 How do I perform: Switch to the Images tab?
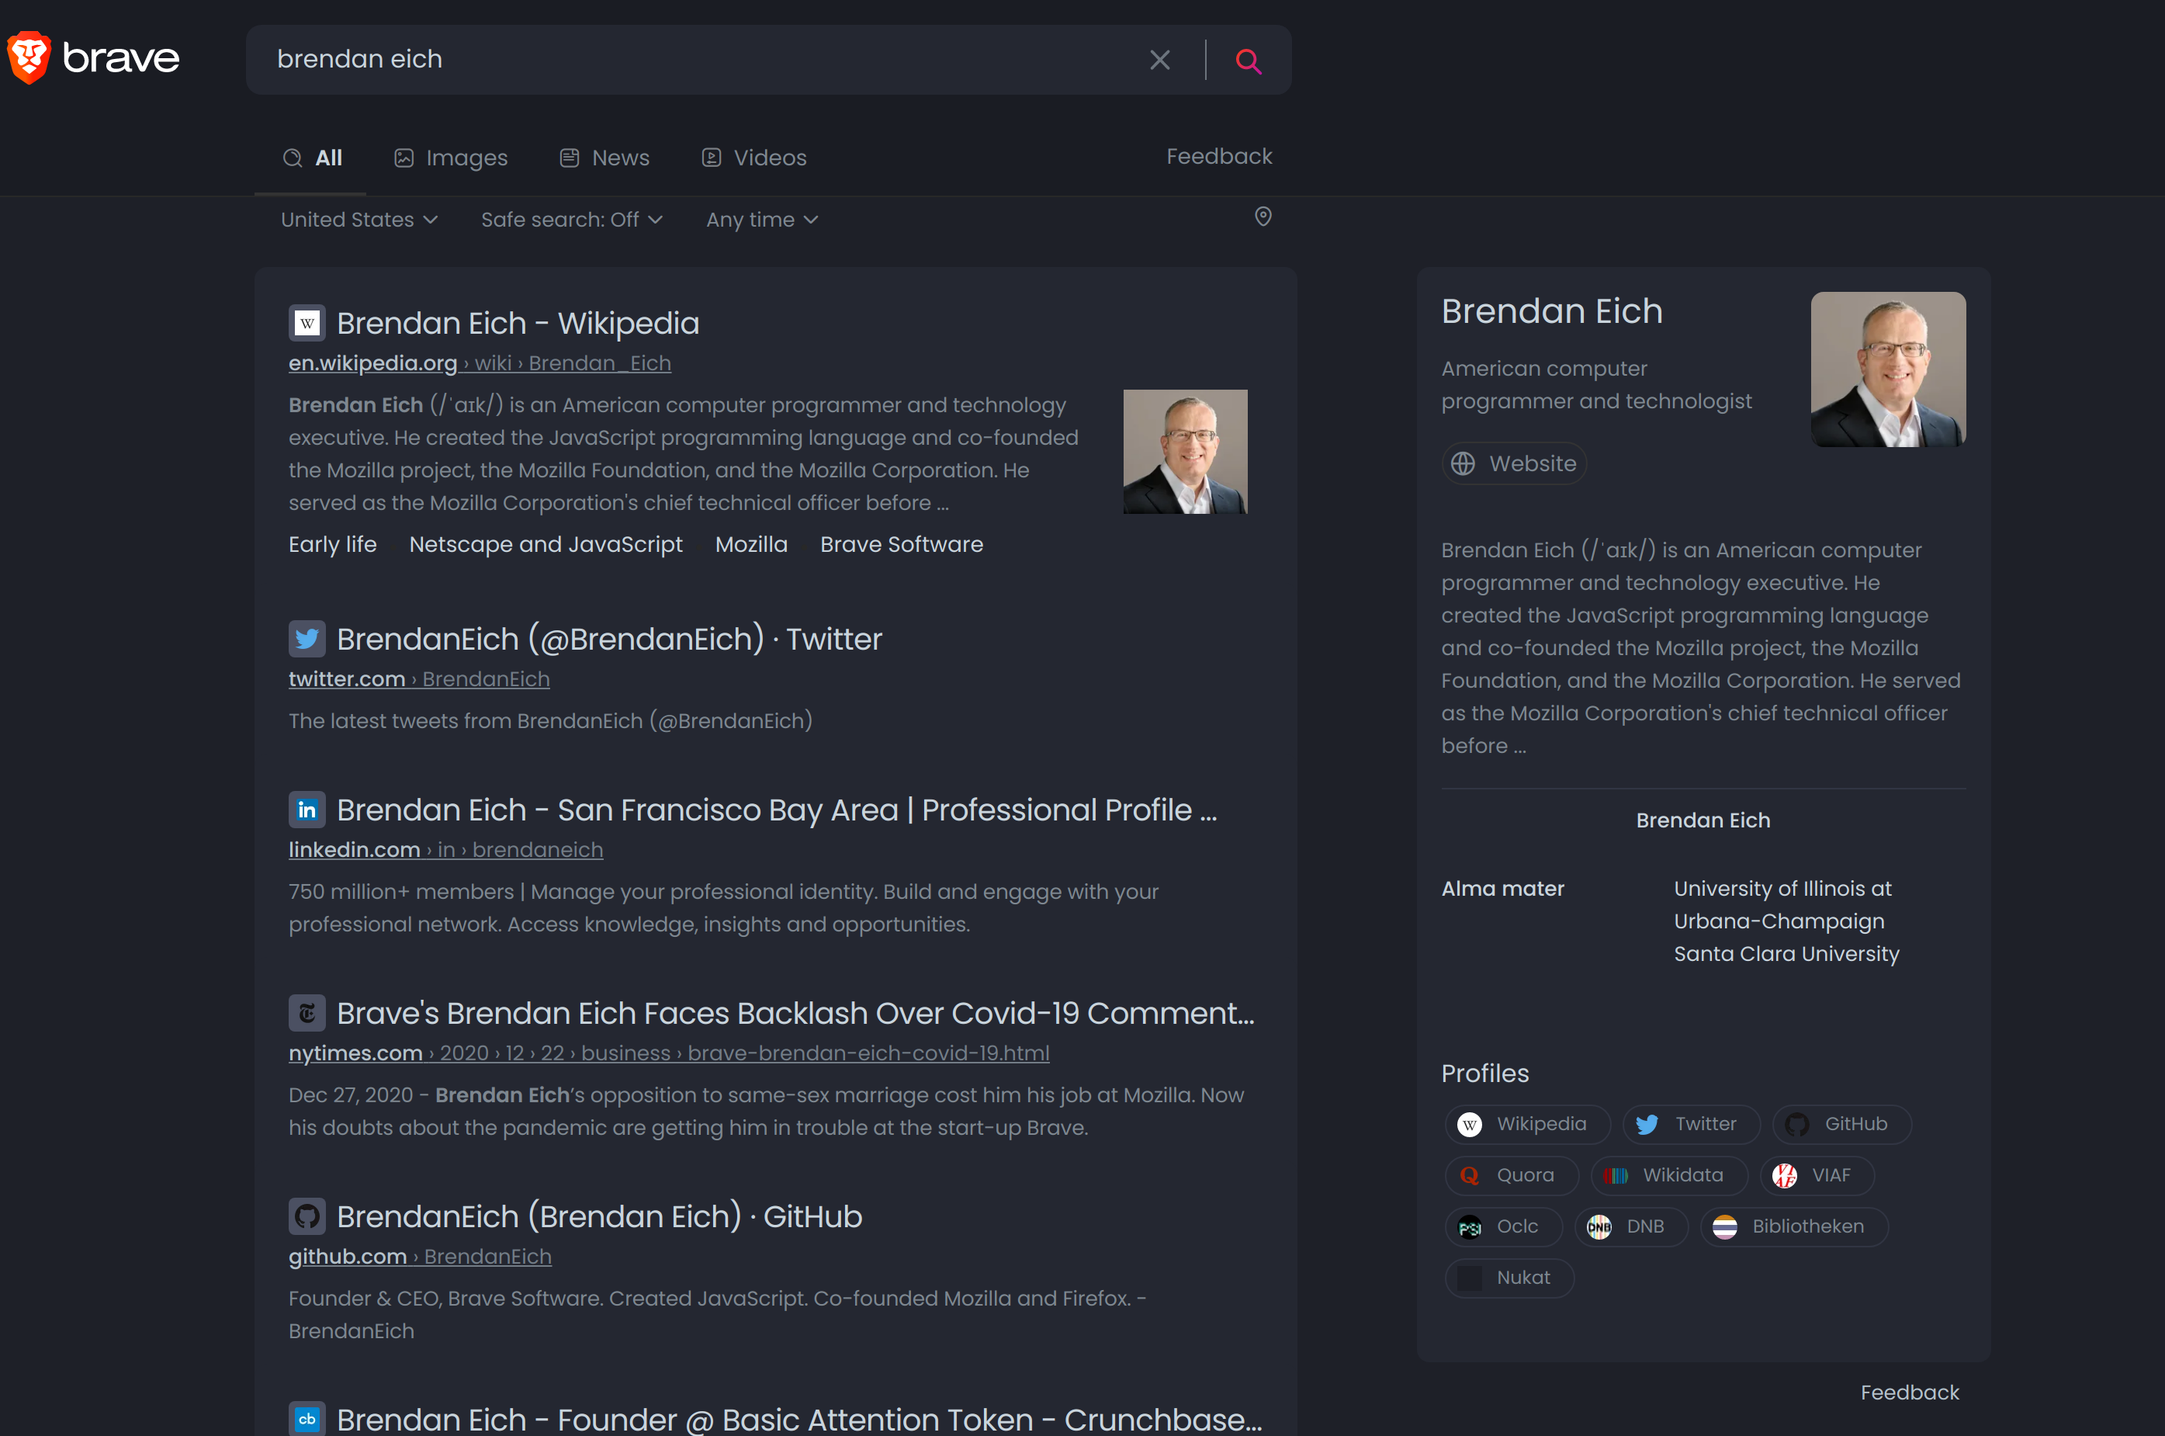pos(450,158)
